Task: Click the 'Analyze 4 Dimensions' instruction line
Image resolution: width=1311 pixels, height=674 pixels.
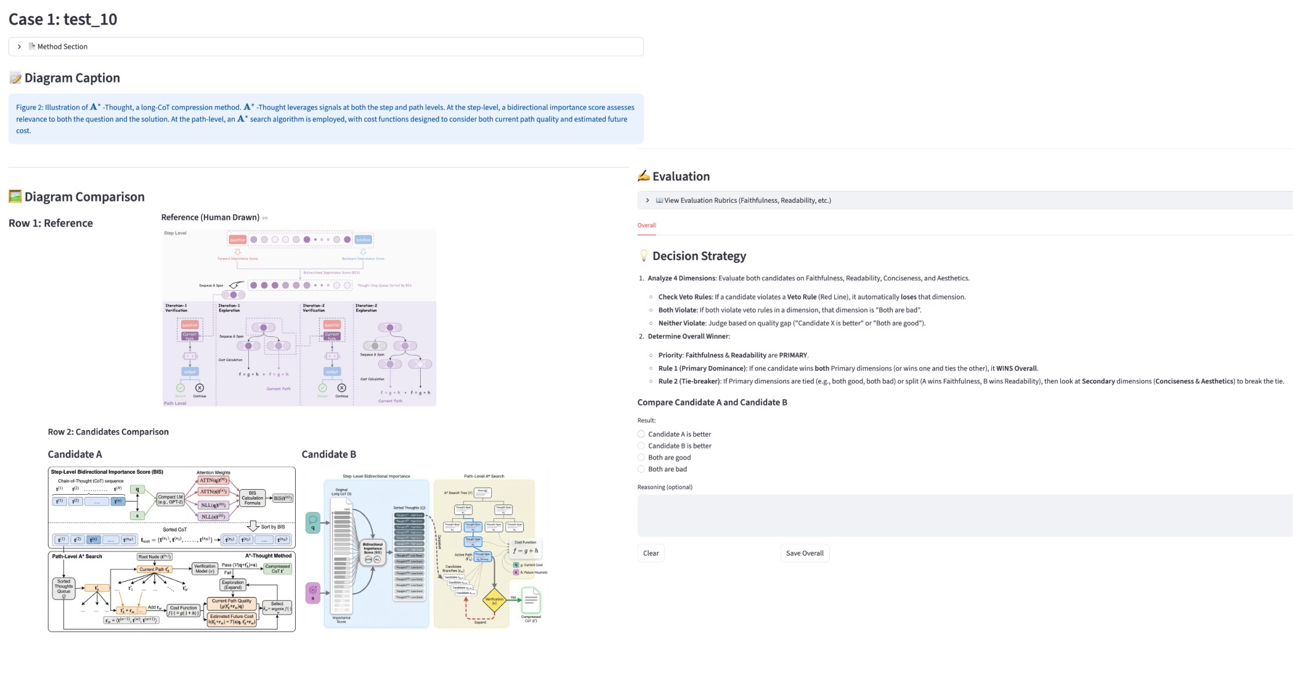Action: [809, 278]
